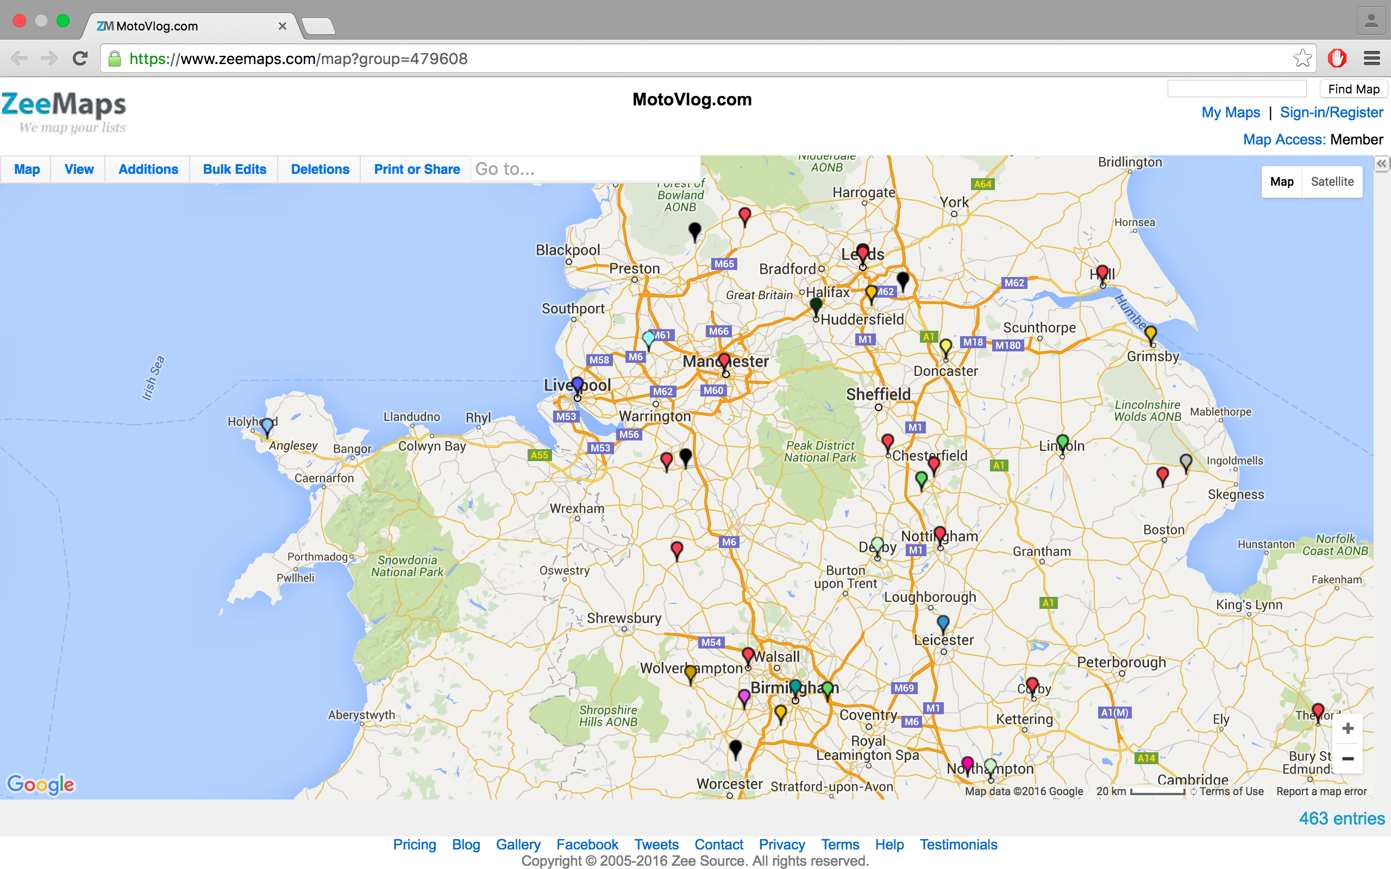Click the browser back arrow
This screenshot has width=1391, height=869.
pos(19,59)
